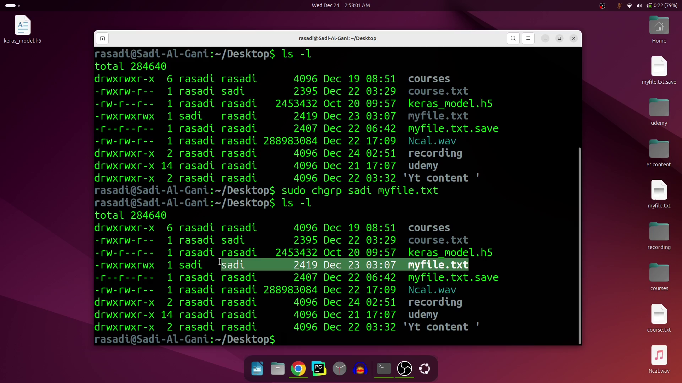Select course.txt desktop file icon
Viewport: 682px width, 383px height.
click(x=659, y=318)
